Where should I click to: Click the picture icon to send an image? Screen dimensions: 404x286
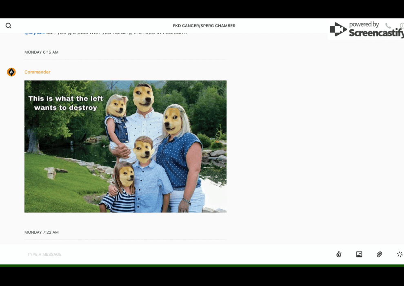pos(359,255)
